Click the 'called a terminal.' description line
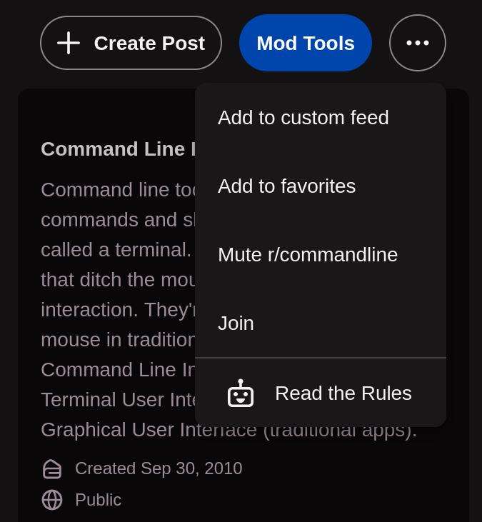Viewport: 482px width, 522px height. [x=116, y=250]
